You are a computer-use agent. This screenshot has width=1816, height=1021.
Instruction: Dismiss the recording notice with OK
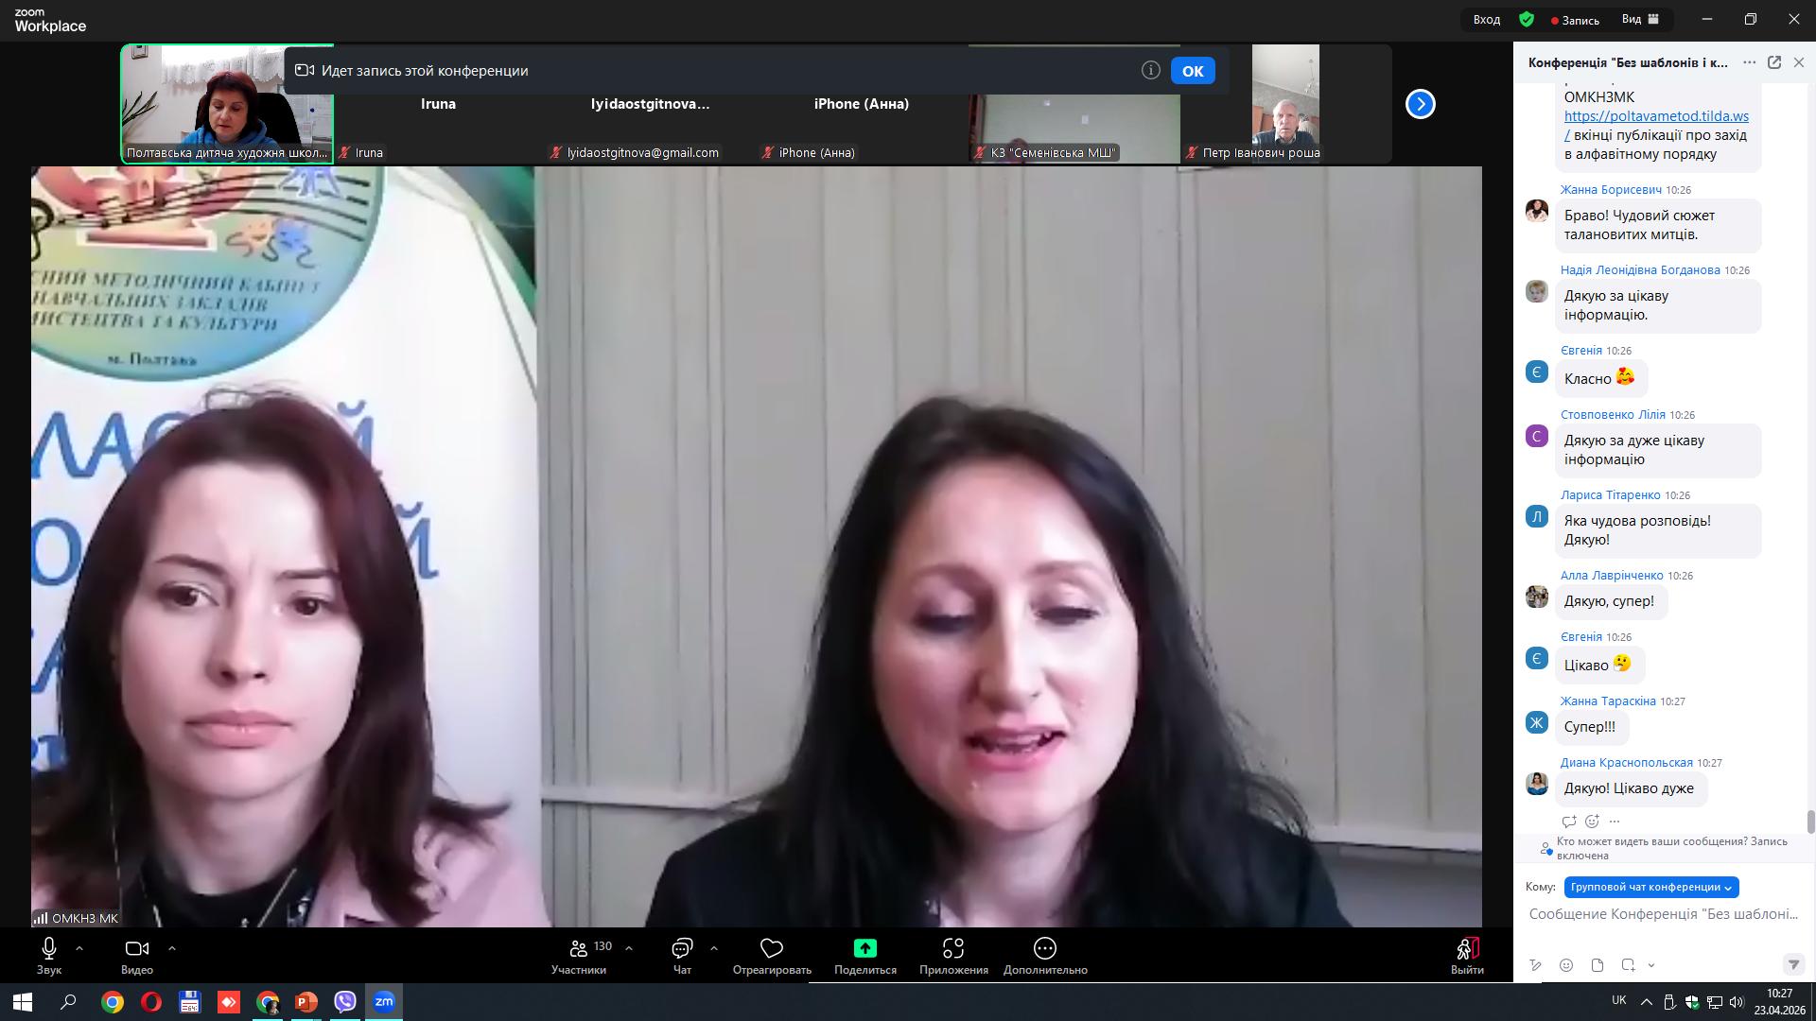click(x=1192, y=71)
